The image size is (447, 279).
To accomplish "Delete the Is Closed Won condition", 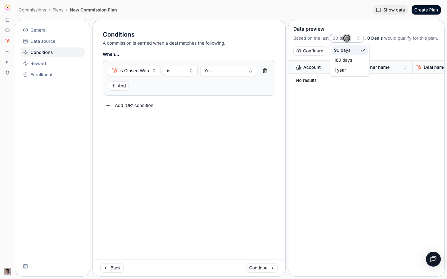I will pos(265,71).
